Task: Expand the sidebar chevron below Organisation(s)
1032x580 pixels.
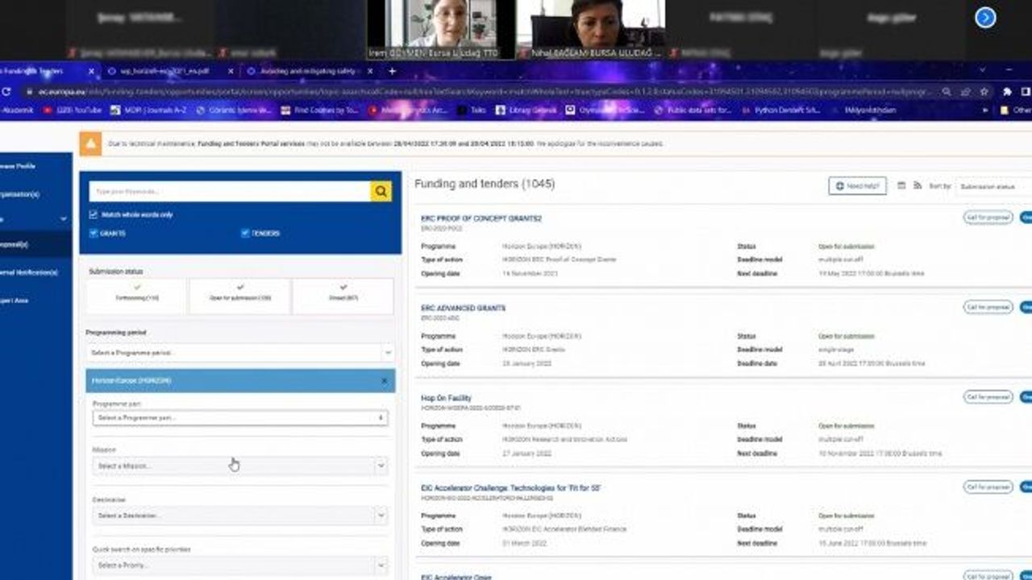Action: (x=64, y=219)
